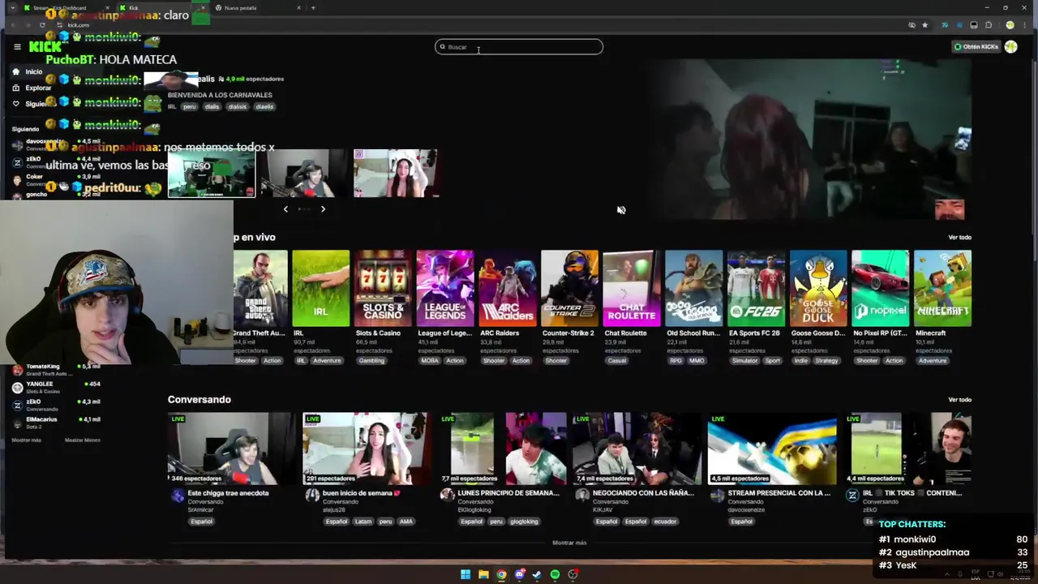Open the 'STREAM PRESENCIAL CON LA' thumbnail
This screenshot has height=584, width=1038.
772,449
